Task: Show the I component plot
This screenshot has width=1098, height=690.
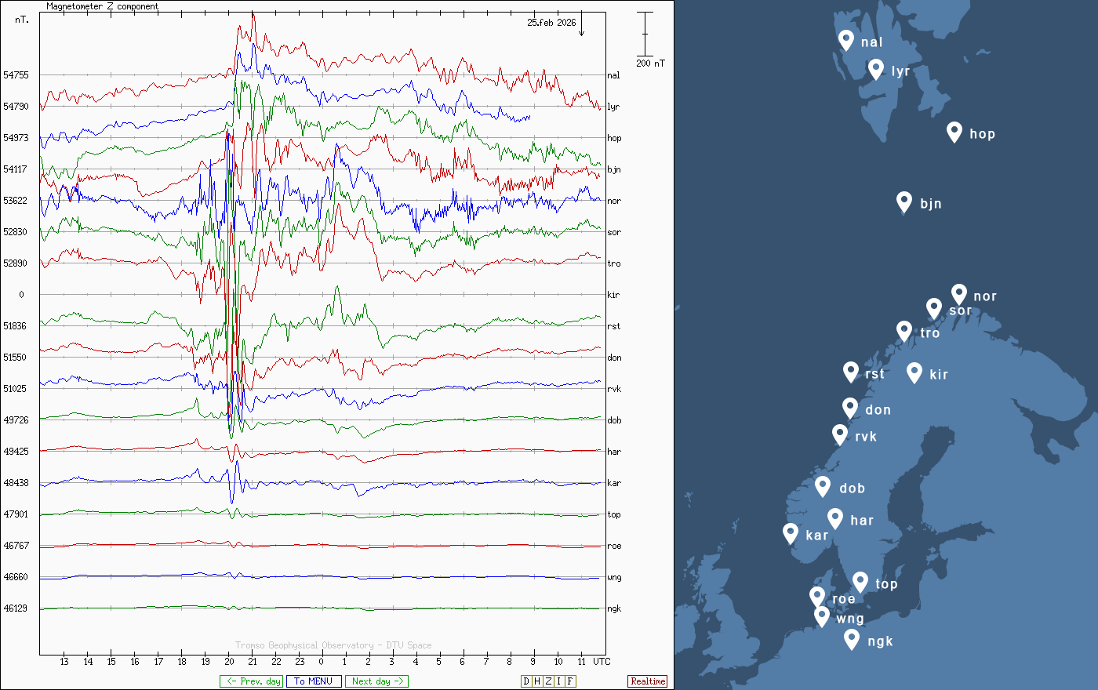Action: coord(559,681)
